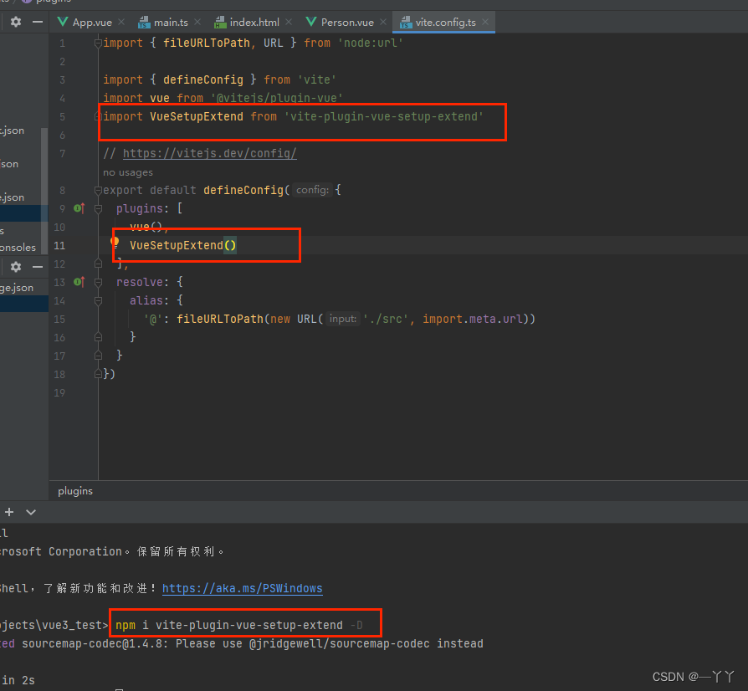Close the main.ts tab
Screen dimensions: 748x691
click(197, 22)
